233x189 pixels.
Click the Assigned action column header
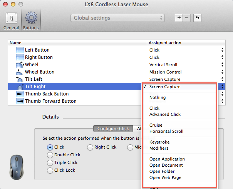pyautogui.click(x=186, y=43)
